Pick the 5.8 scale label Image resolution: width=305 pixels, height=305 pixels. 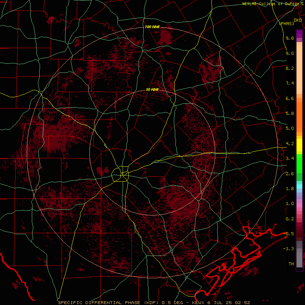tap(290, 114)
